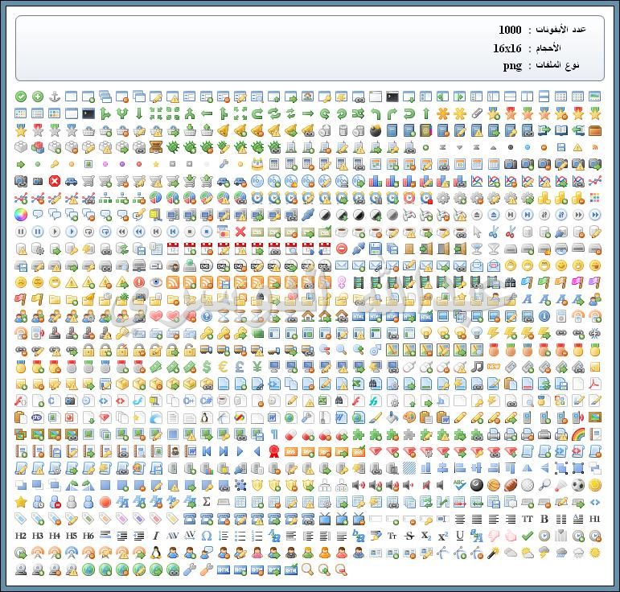Click the music note icon
Viewport: 620px width, 592px height.
[x=477, y=367]
